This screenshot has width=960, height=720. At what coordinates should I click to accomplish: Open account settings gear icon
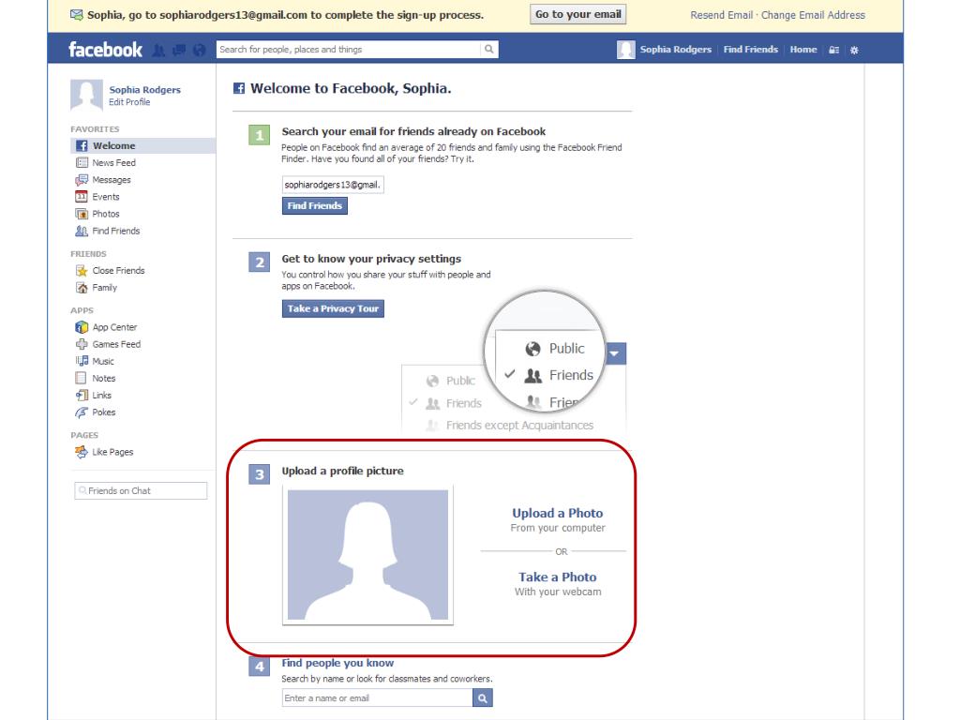(854, 51)
